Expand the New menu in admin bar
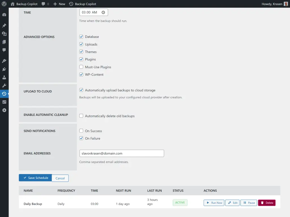 pos(59,4)
